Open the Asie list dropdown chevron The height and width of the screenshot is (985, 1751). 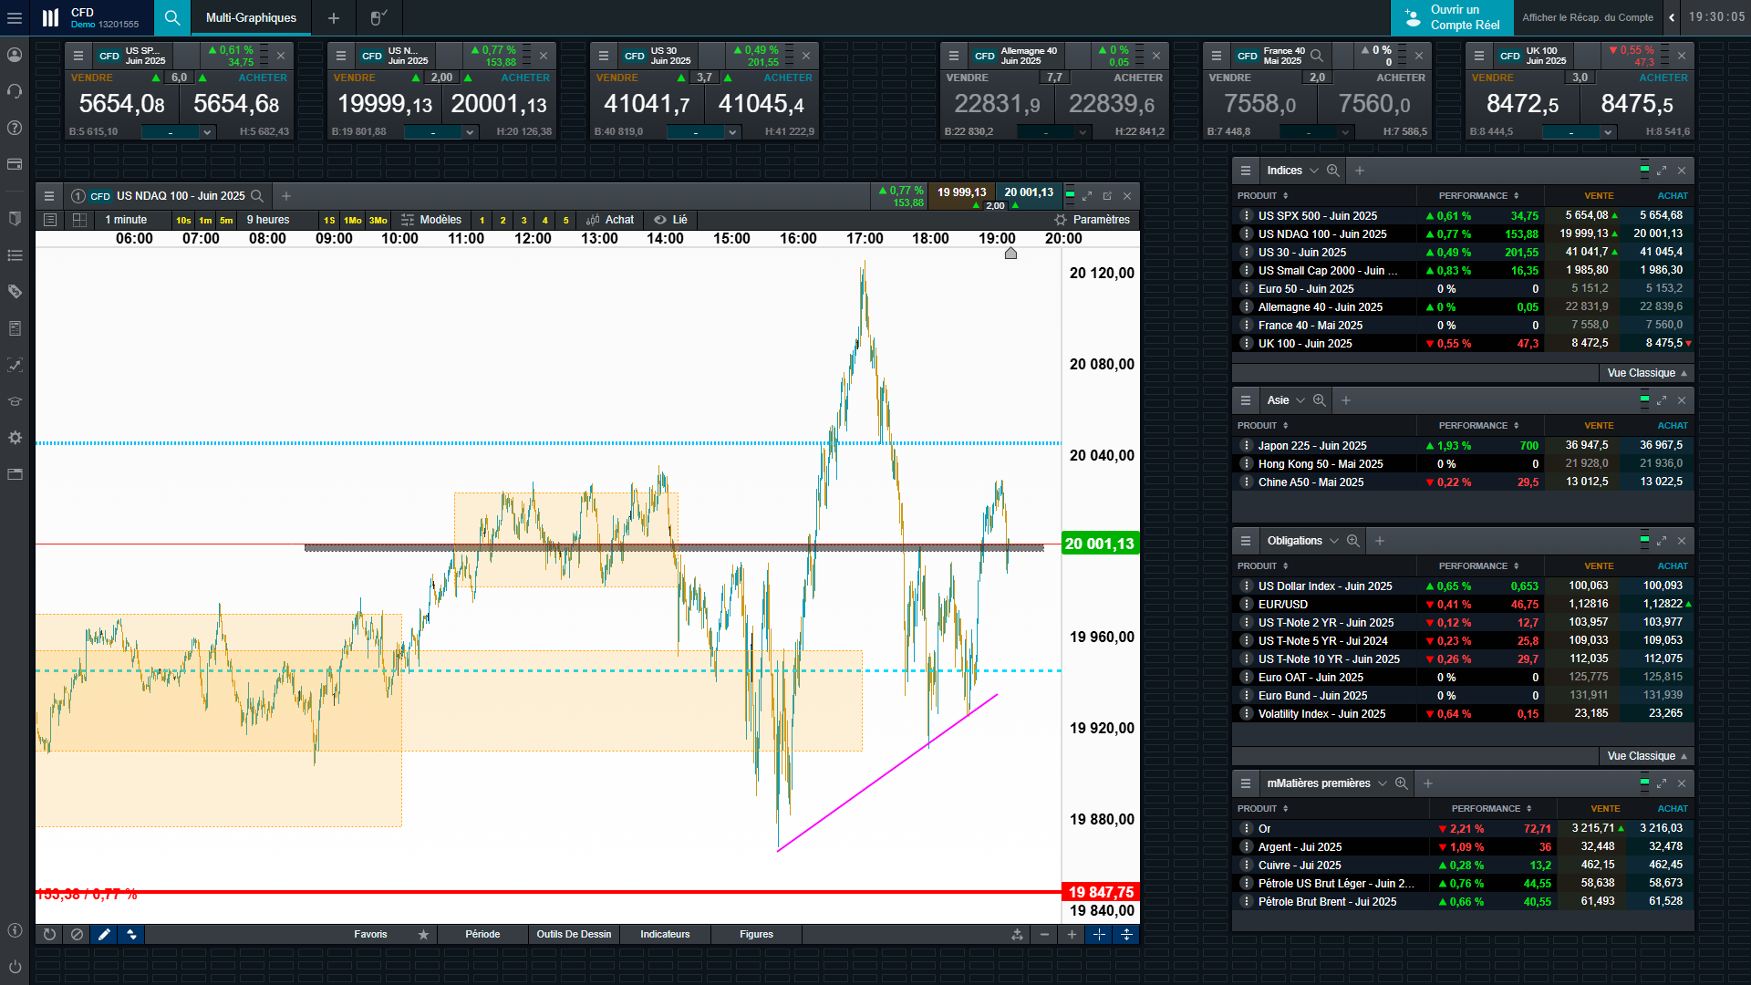tap(1300, 400)
